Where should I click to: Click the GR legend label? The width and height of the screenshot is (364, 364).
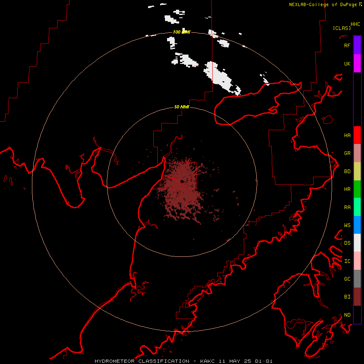(x=347, y=153)
